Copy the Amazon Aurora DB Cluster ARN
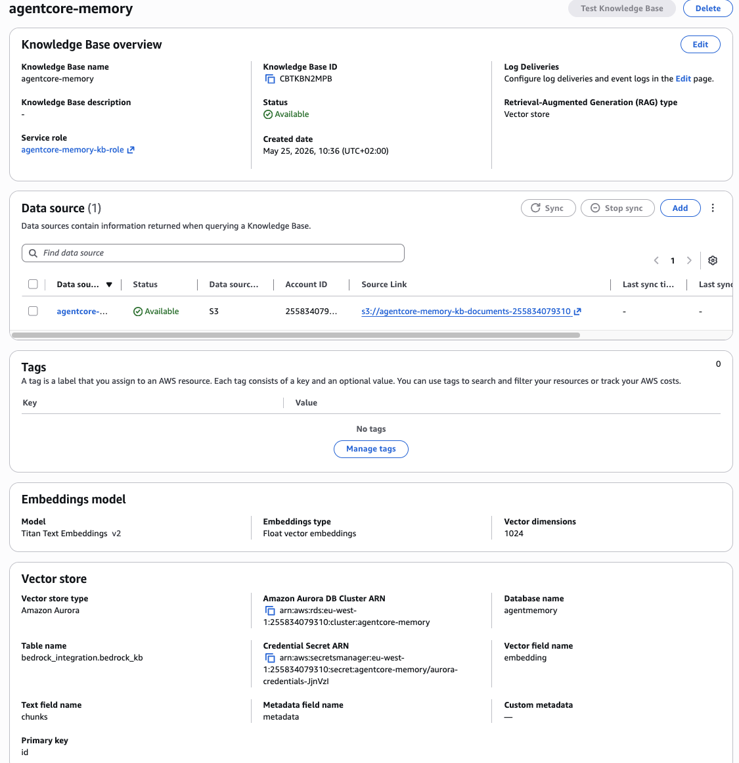Viewport: 739px width, 763px height. pos(269,611)
